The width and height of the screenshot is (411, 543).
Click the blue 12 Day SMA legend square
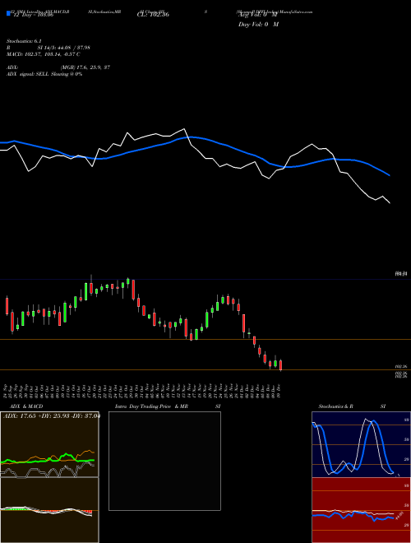pos(8,14)
